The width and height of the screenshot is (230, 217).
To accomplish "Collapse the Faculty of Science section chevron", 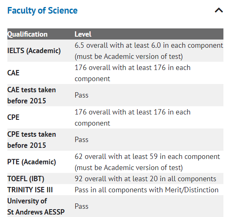I will (219, 10).
